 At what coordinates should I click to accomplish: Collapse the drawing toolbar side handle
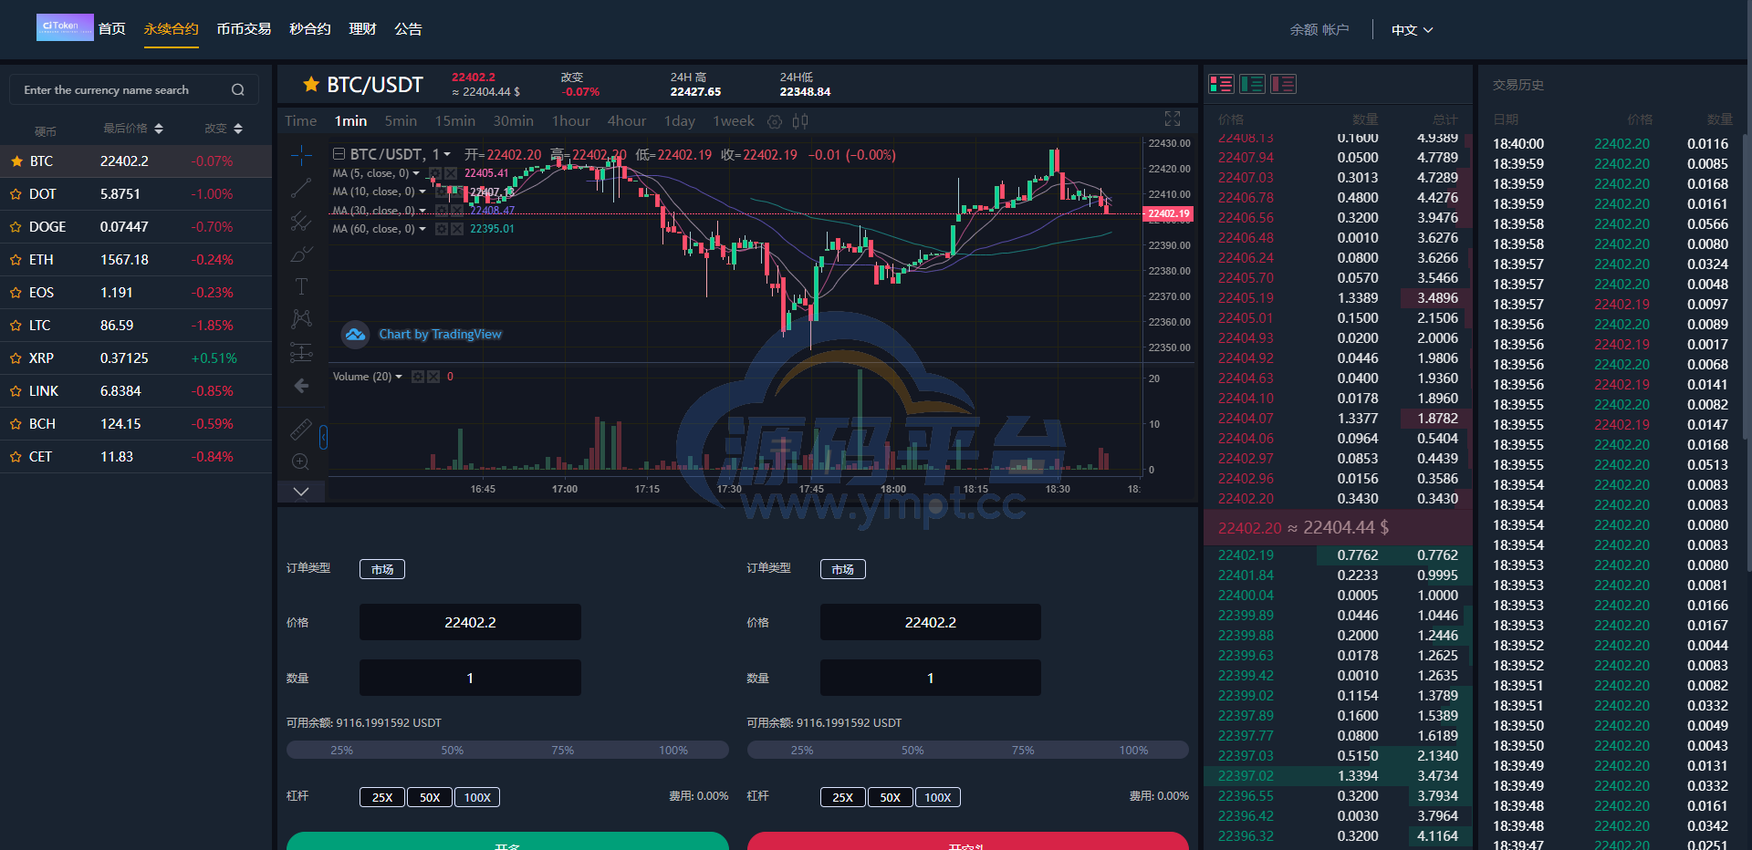point(323,438)
